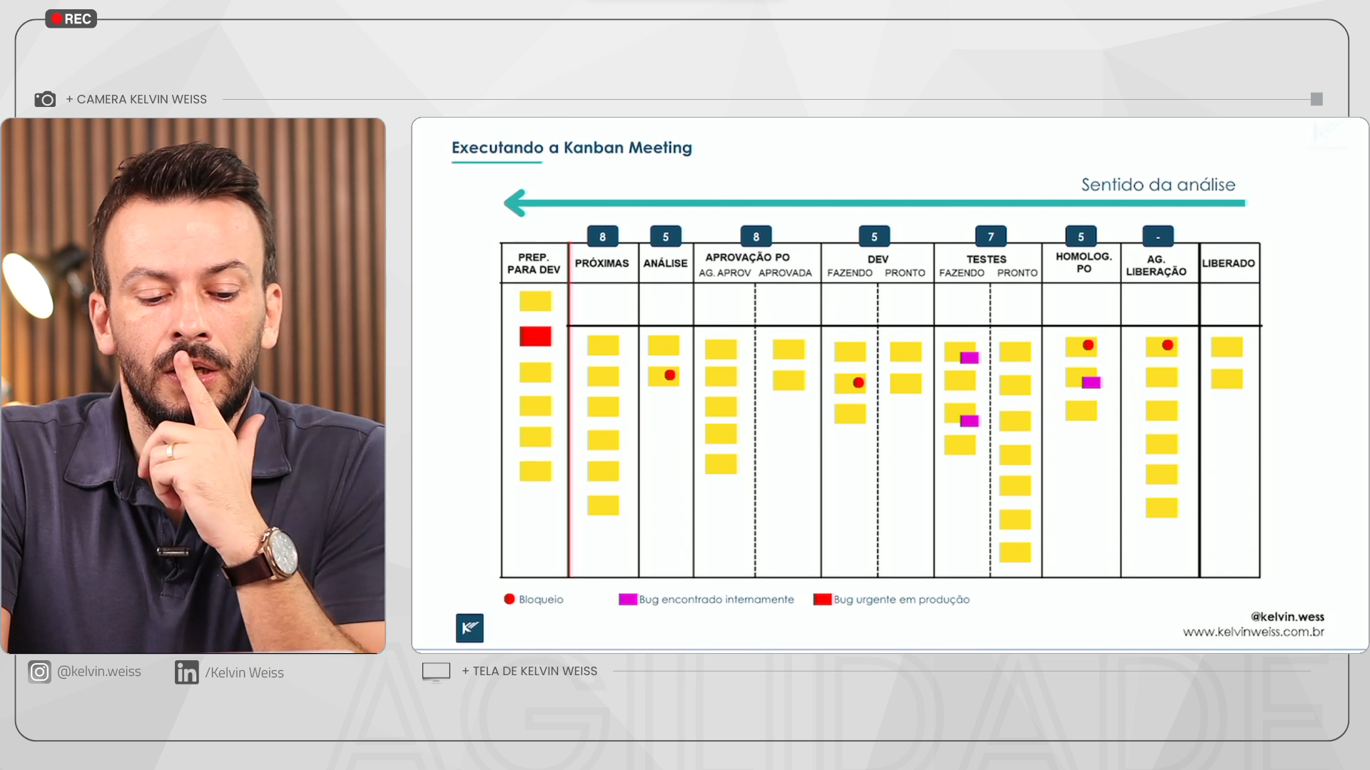The width and height of the screenshot is (1370, 770).
Task: Click the camera icon beside Camera Kelvin Weiss
Action: pyautogui.click(x=45, y=99)
